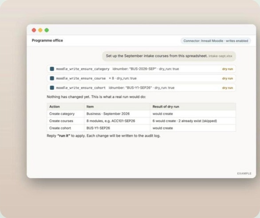Expand the moodle_write_ensure_cohort call row
Image resolution: width=260 pixels, height=218 pixels.
coord(141,88)
